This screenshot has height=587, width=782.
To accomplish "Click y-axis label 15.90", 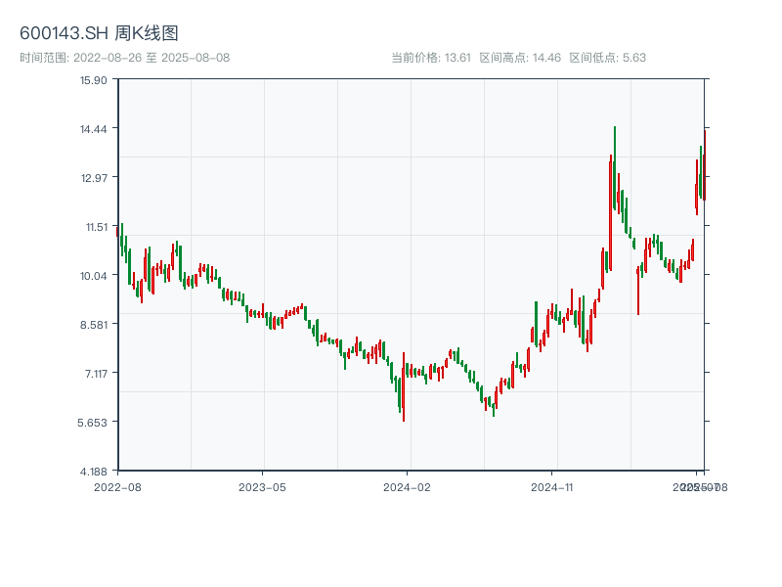I will 93,80.
